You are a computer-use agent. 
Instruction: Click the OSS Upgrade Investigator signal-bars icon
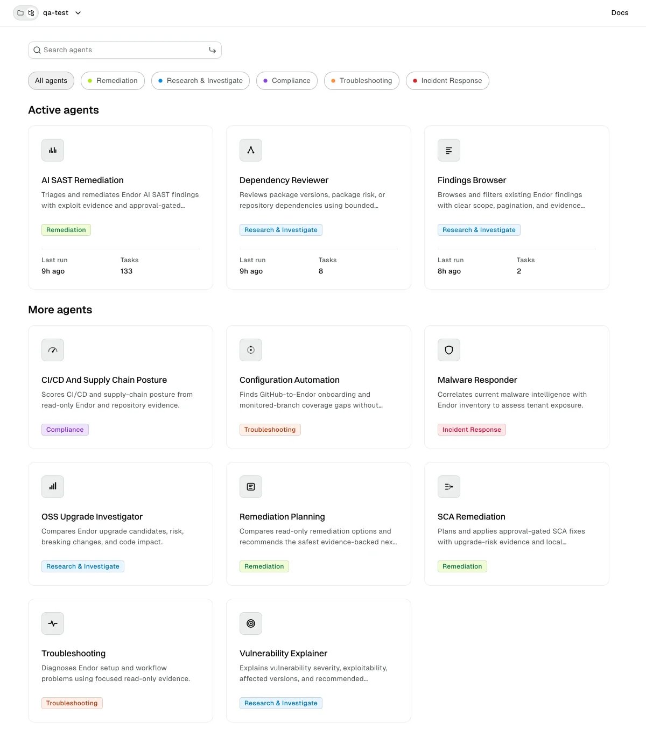tap(53, 487)
